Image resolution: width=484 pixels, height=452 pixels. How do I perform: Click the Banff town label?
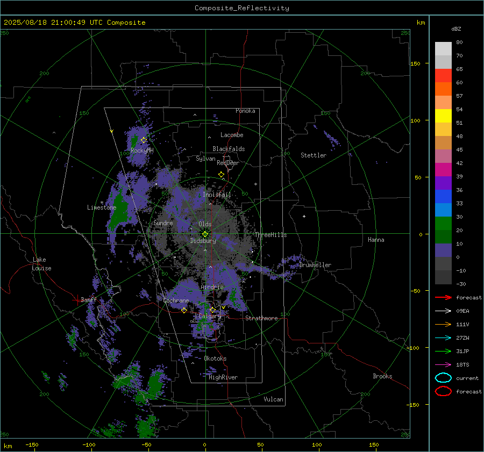[89, 299]
